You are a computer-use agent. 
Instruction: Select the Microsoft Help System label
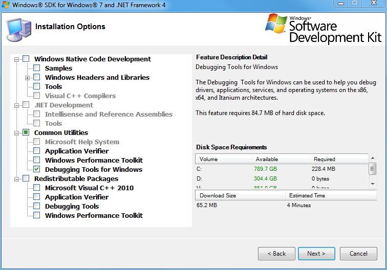pos(82,142)
